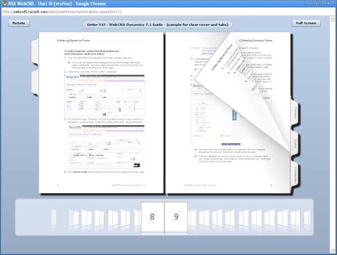Select the page 8 thumbnail
The width and height of the screenshot is (337, 255).
pos(152,217)
